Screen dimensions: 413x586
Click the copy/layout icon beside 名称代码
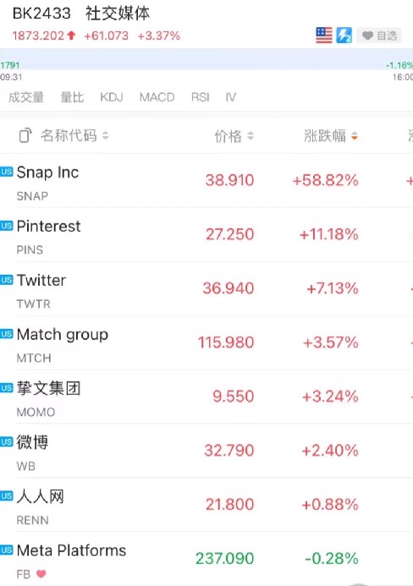[25, 135]
